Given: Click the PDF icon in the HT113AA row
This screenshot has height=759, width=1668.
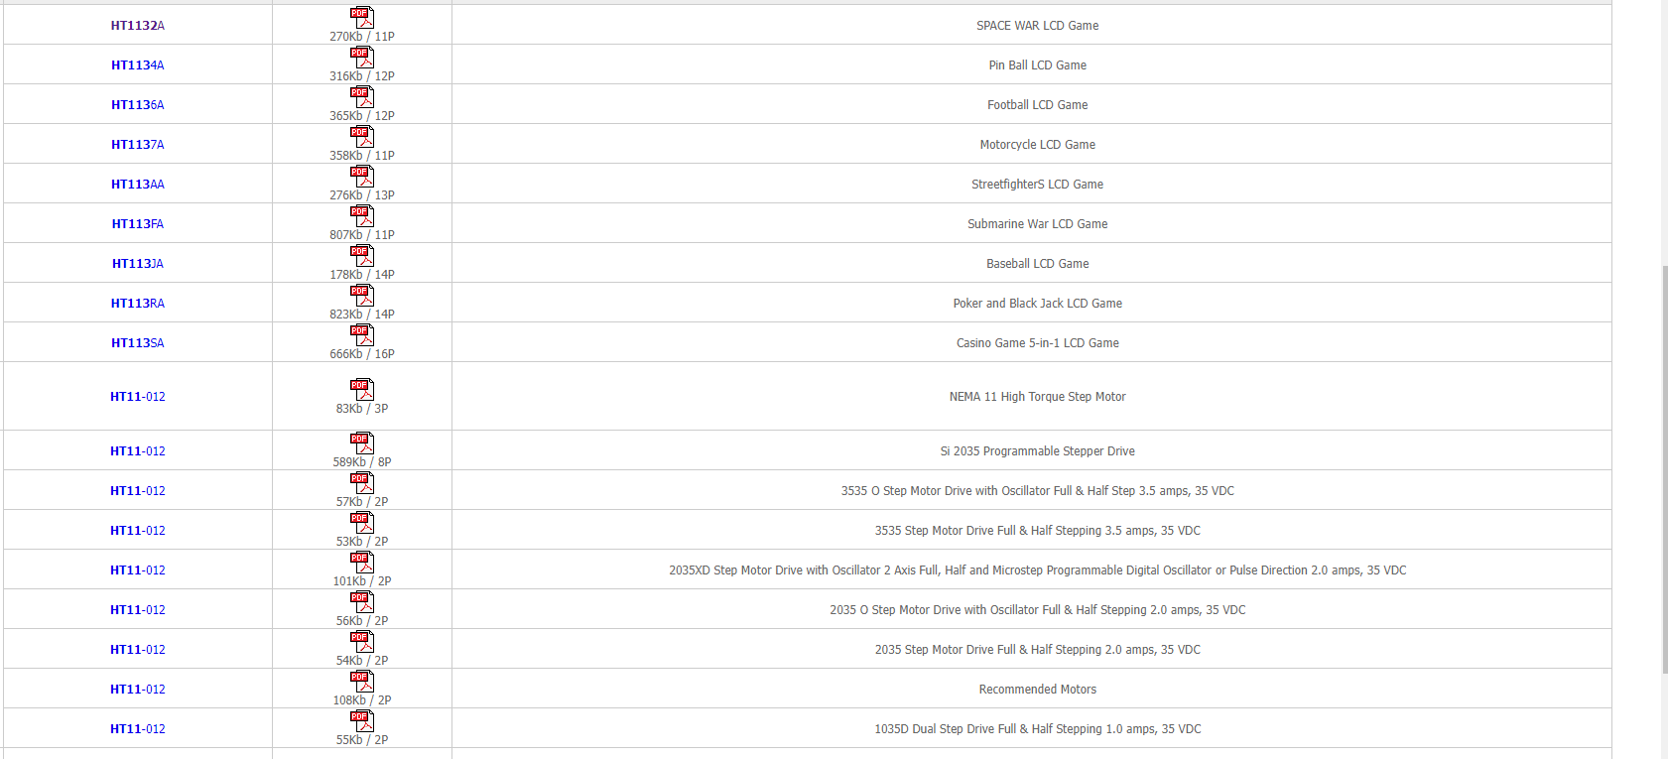Looking at the screenshot, I should (x=362, y=177).
